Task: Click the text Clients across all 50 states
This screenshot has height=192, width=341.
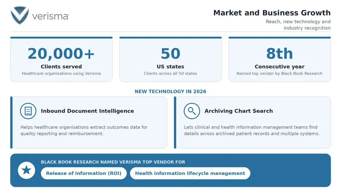Action: tap(170, 73)
